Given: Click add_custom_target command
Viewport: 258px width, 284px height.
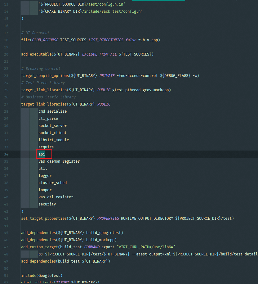Looking at the screenshot, I should click(40, 247).
